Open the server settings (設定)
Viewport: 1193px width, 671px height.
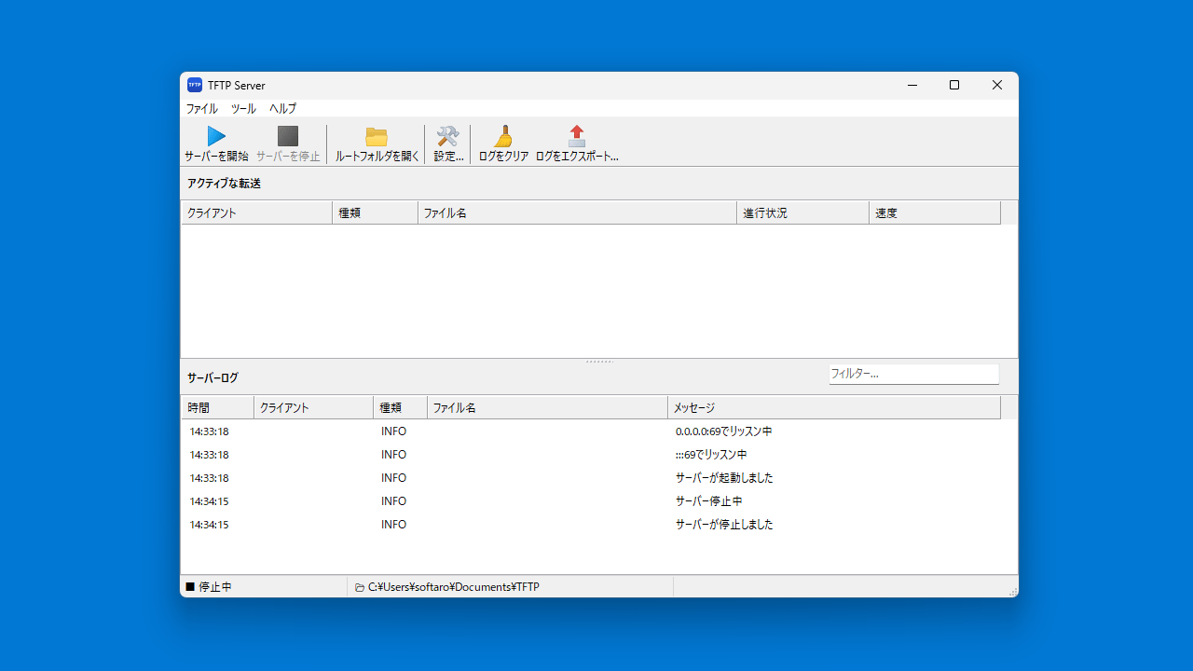click(447, 142)
